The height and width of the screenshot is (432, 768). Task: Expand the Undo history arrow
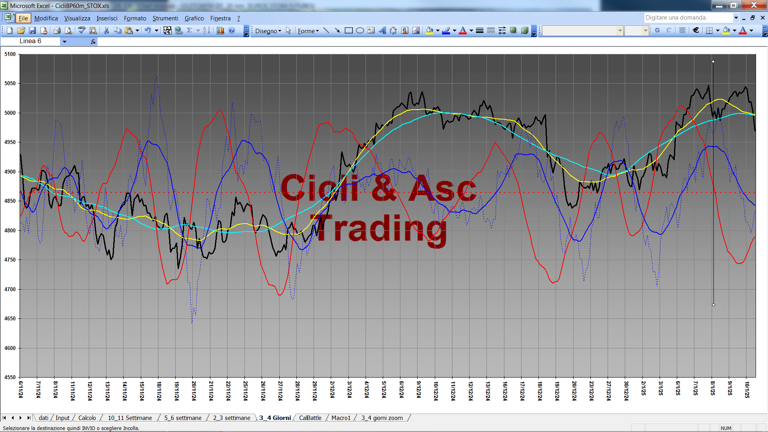click(x=156, y=30)
